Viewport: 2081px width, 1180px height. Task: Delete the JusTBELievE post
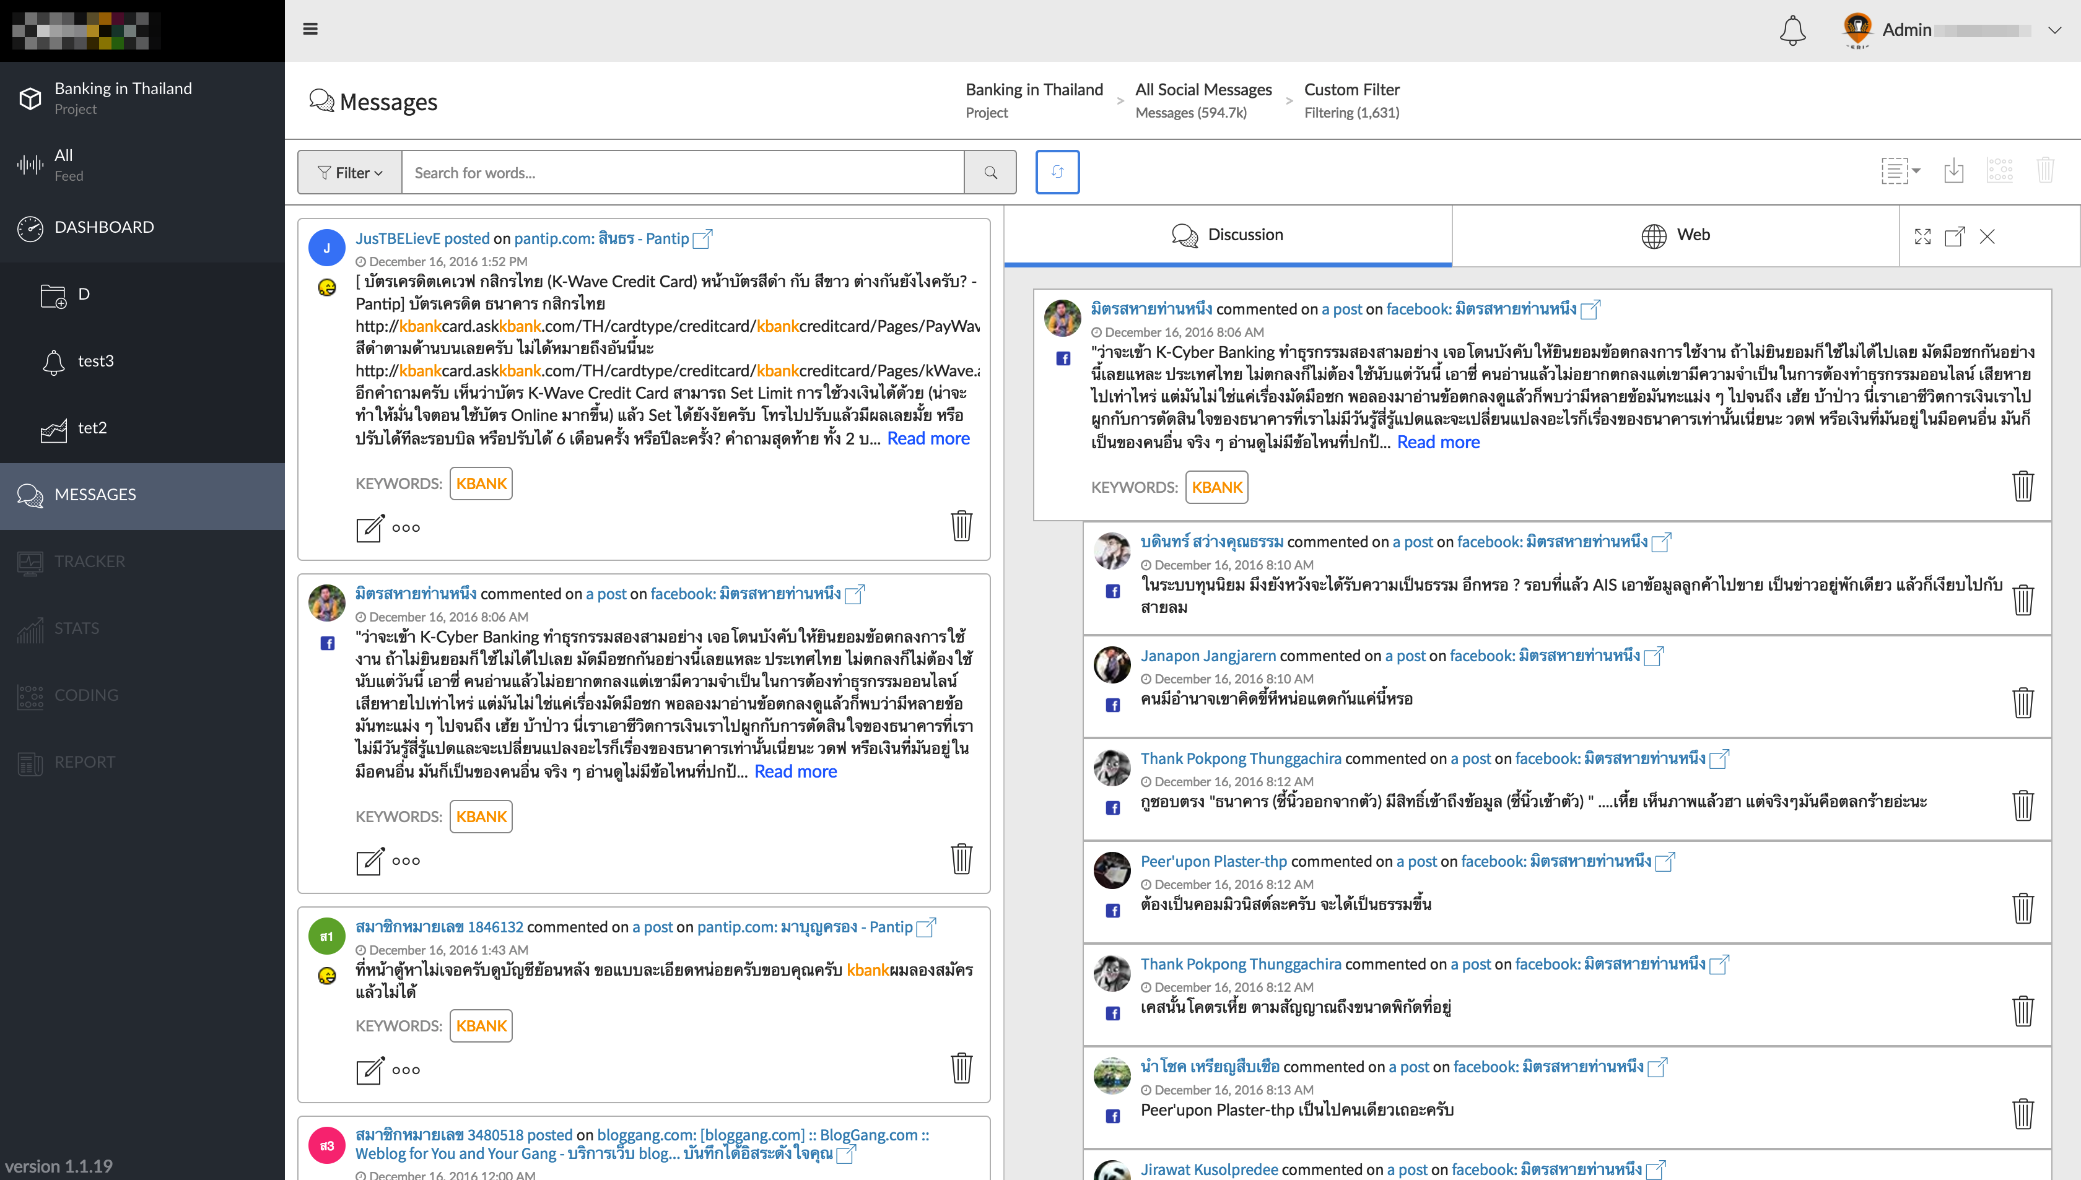(x=961, y=525)
